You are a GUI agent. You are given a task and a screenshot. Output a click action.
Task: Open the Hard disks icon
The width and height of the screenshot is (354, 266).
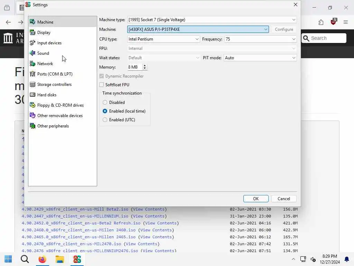click(x=32, y=95)
